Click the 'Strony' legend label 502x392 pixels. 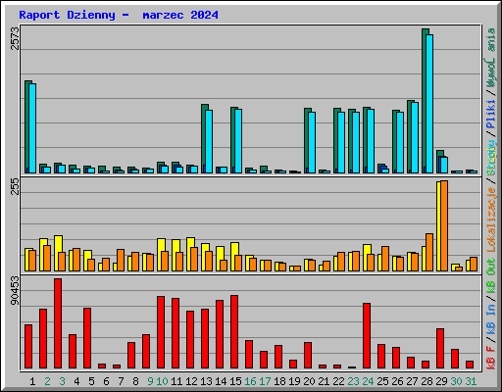pyautogui.click(x=491, y=158)
